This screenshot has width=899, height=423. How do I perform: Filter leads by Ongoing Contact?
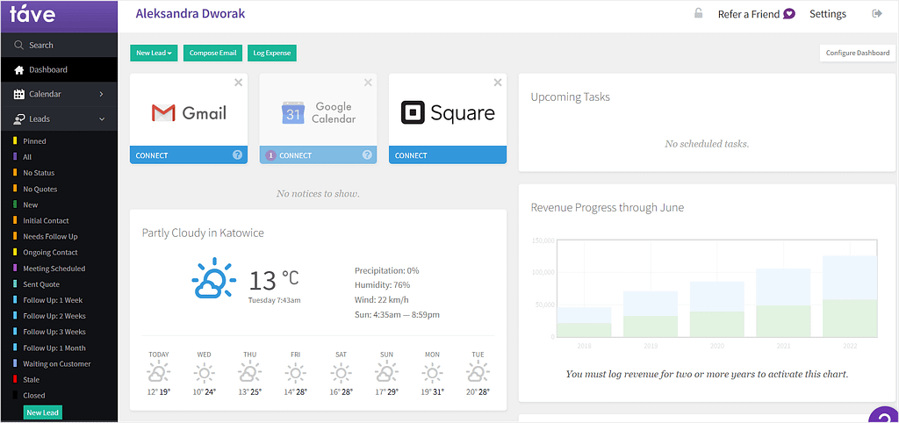[50, 253]
